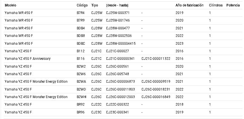244x119 pixels.
Task: Click code BDBC in the table
Action: click(x=81, y=44)
